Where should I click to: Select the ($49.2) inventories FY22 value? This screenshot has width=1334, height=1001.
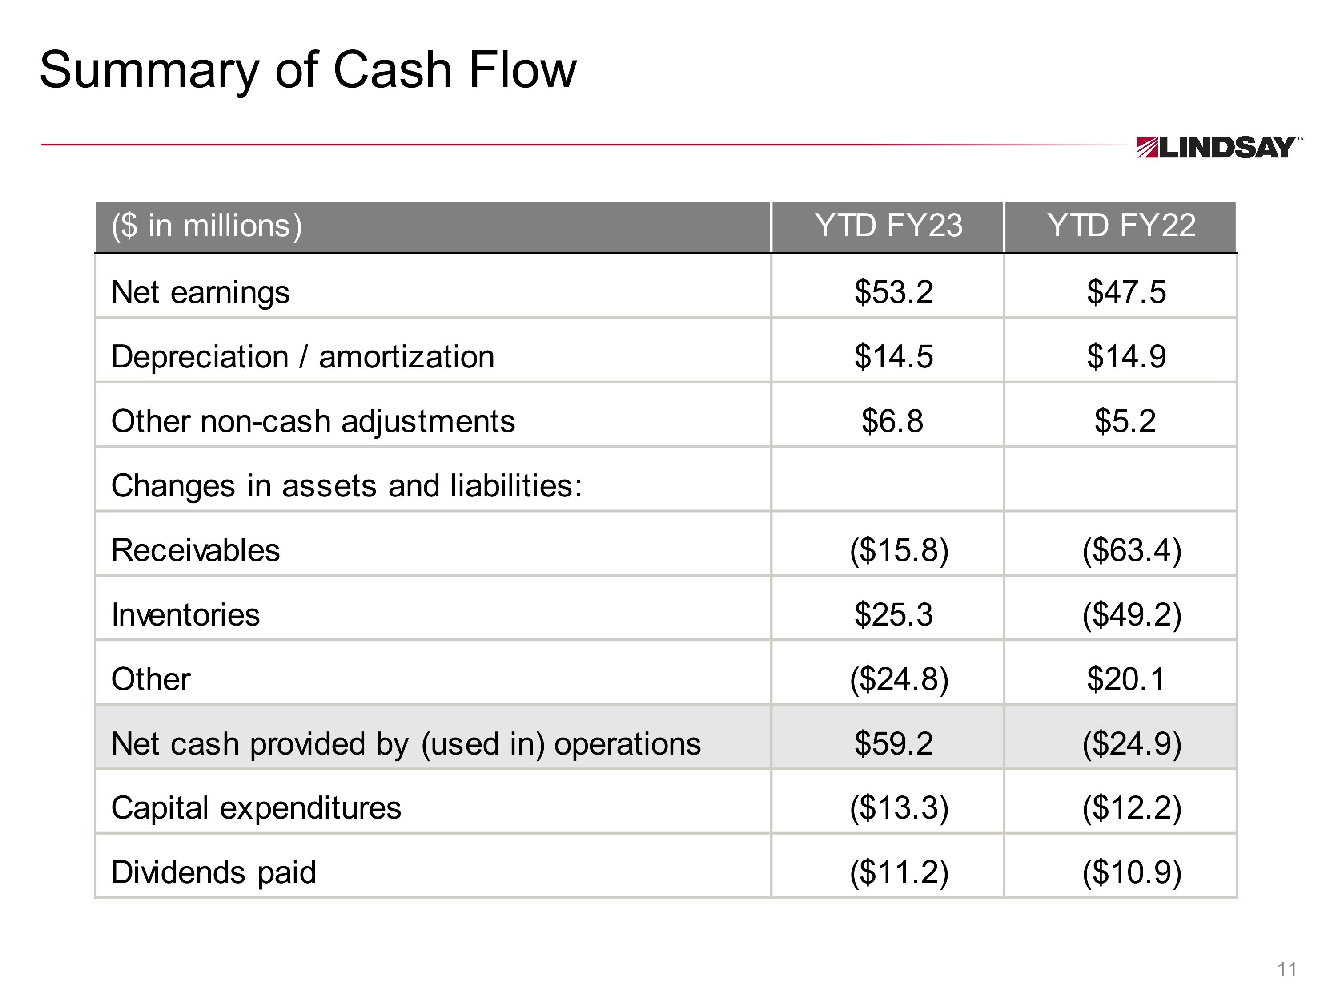1131,615
